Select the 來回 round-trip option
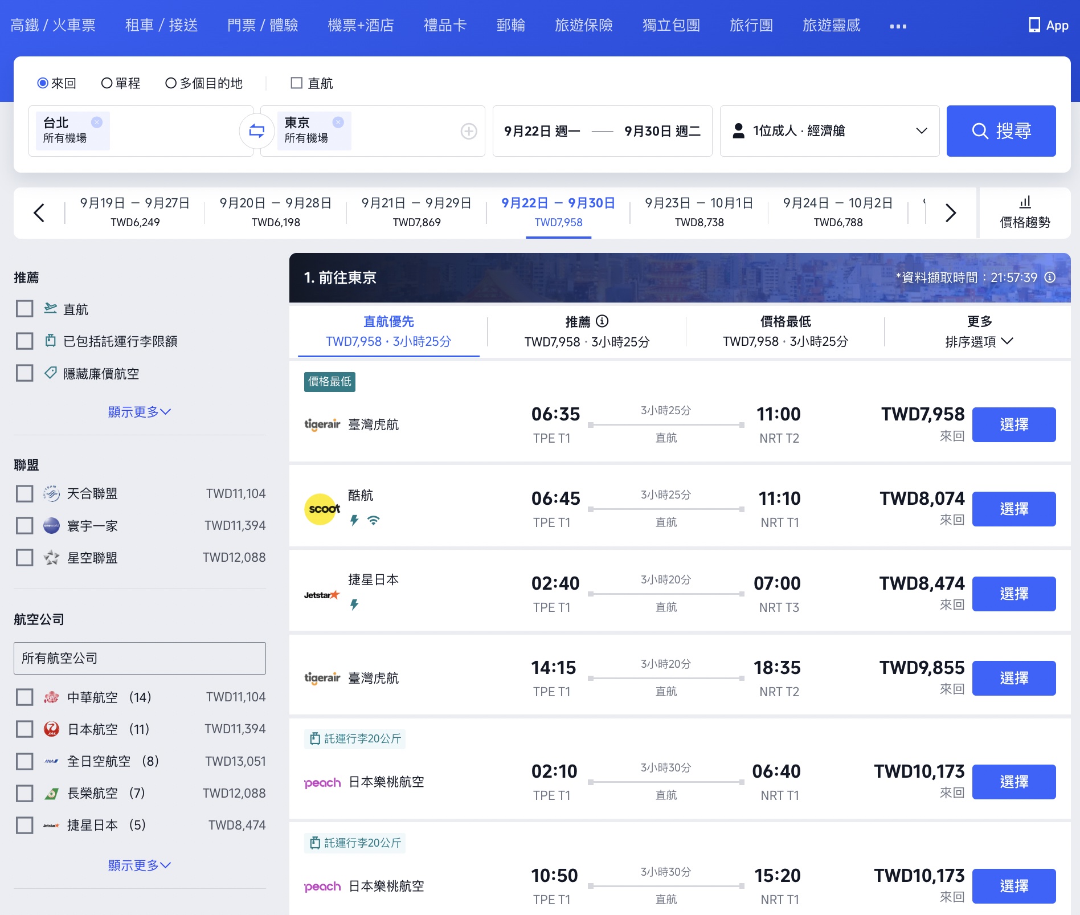This screenshot has width=1080, height=915. click(56, 83)
